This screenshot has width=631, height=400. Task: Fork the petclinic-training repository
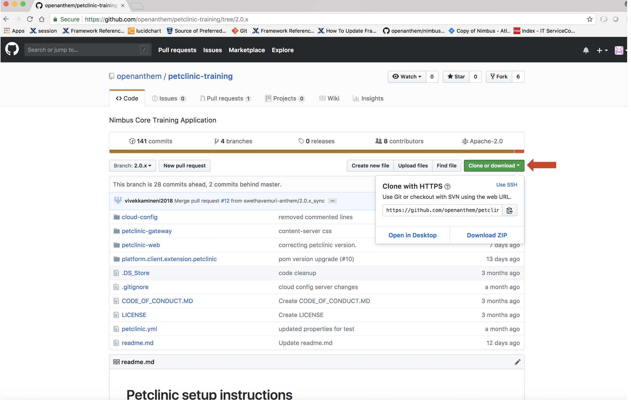coord(499,77)
